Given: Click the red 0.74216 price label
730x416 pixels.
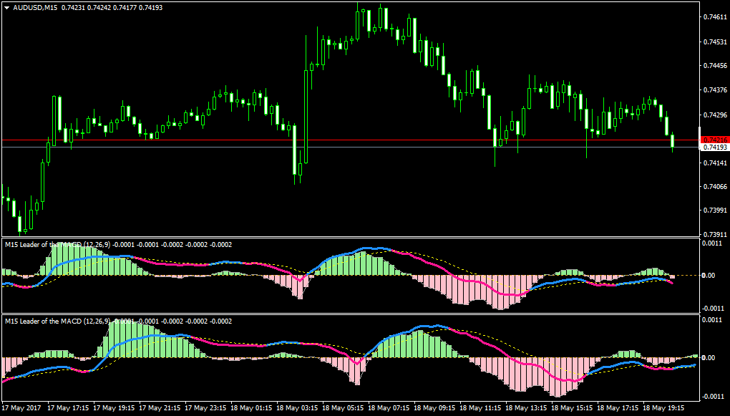Looking at the screenshot, I should tap(714, 140).
